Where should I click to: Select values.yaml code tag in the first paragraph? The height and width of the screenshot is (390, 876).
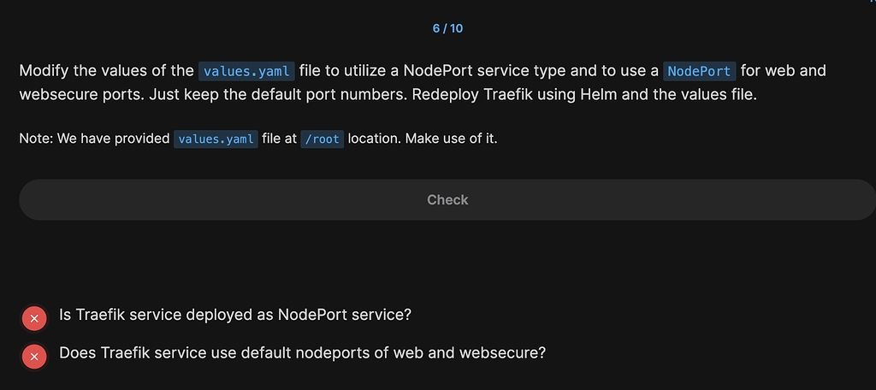pyautogui.click(x=246, y=71)
